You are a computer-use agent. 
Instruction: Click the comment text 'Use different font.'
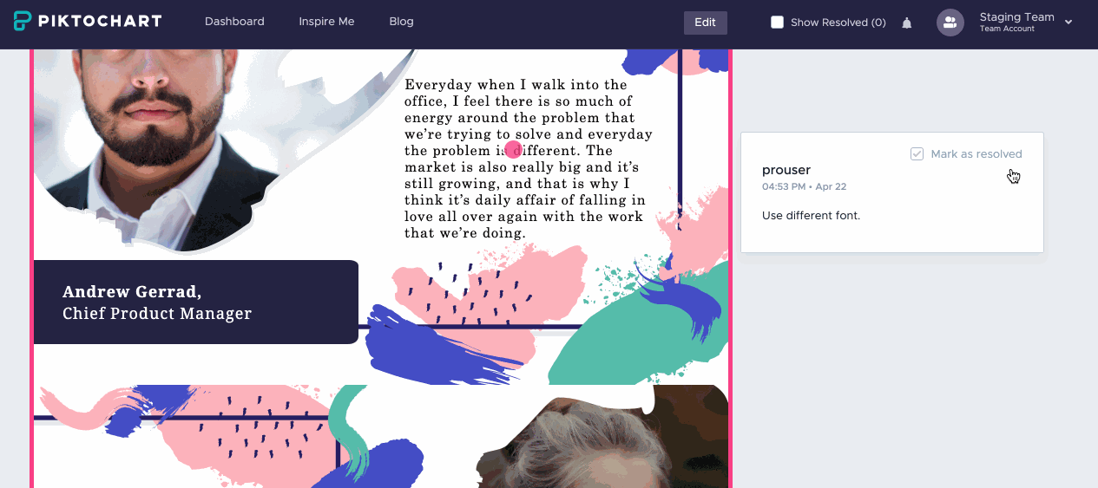click(811, 215)
